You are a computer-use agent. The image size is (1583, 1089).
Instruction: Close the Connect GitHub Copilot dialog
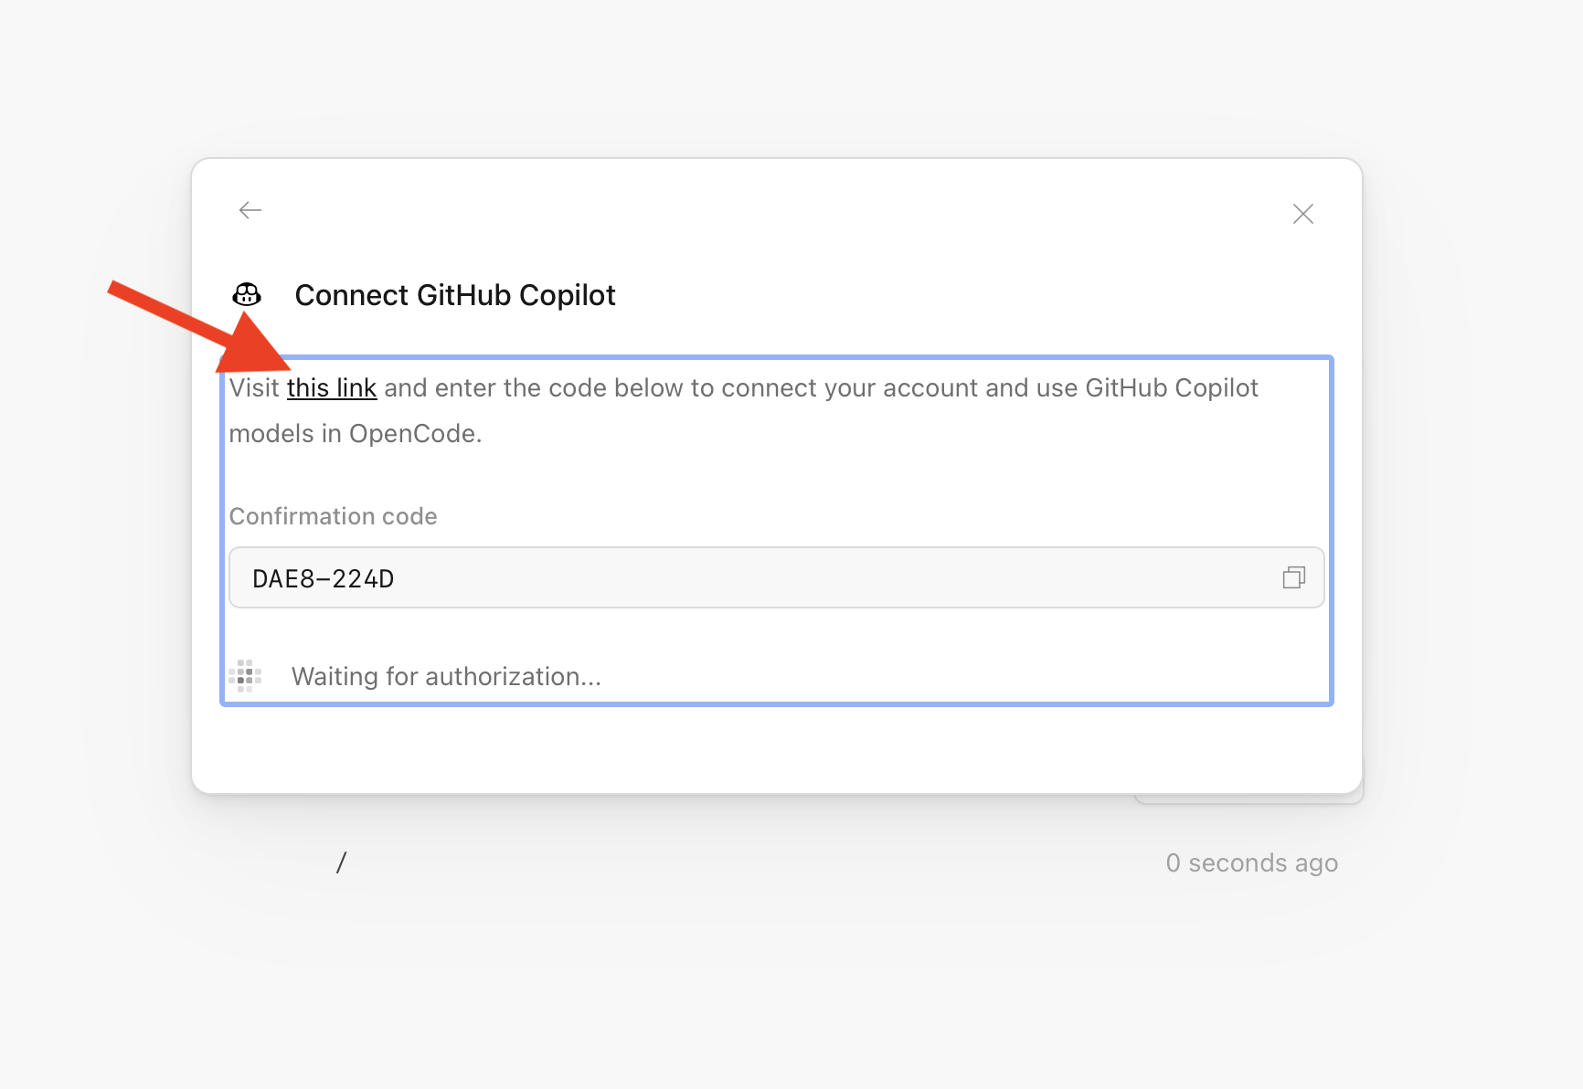1302,213
